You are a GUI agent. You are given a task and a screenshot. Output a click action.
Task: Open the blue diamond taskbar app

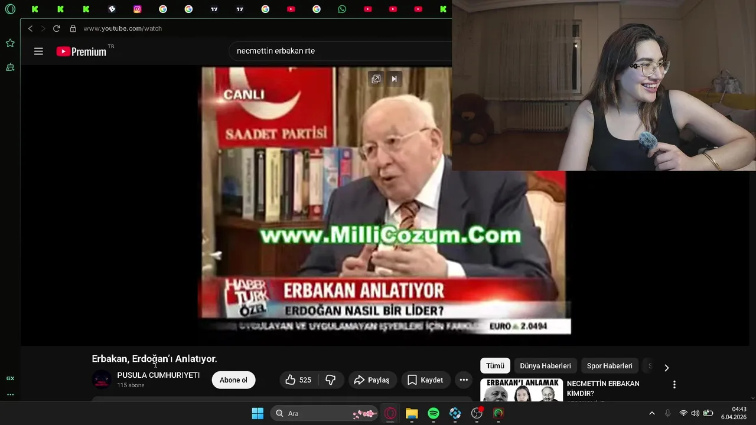pyautogui.click(x=455, y=413)
